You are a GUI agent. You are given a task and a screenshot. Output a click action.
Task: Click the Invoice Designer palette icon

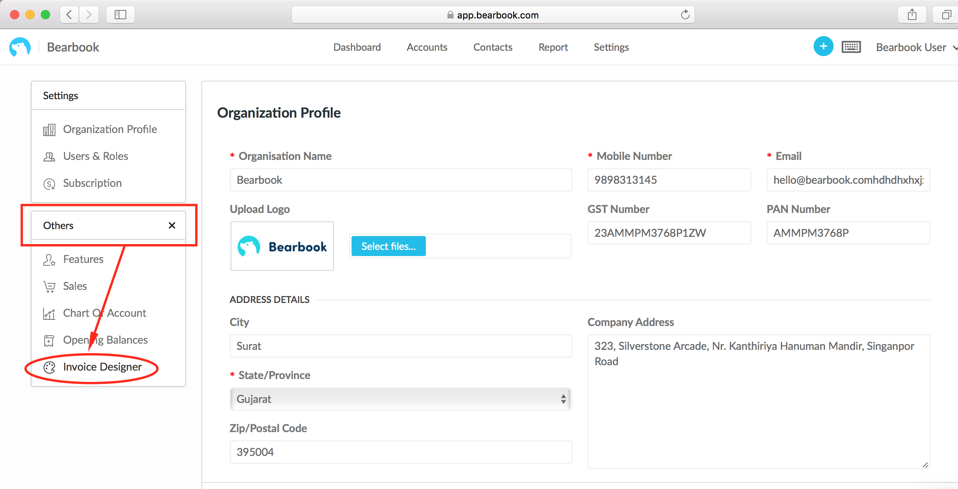(49, 368)
